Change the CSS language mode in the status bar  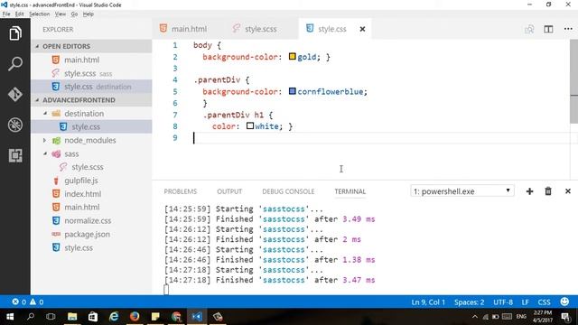(544, 302)
